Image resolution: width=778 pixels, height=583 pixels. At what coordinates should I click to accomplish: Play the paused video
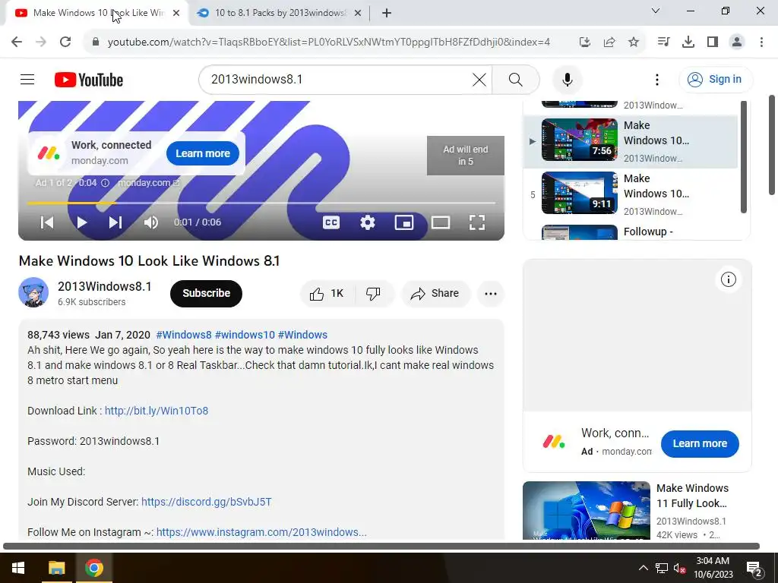[82, 222]
